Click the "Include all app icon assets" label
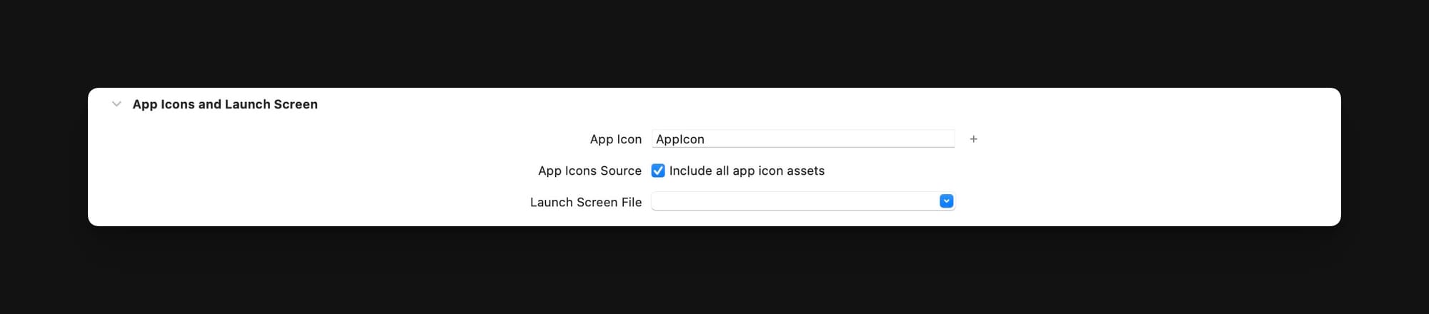Viewport: 1429px width, 314px height. click(747, 171)
